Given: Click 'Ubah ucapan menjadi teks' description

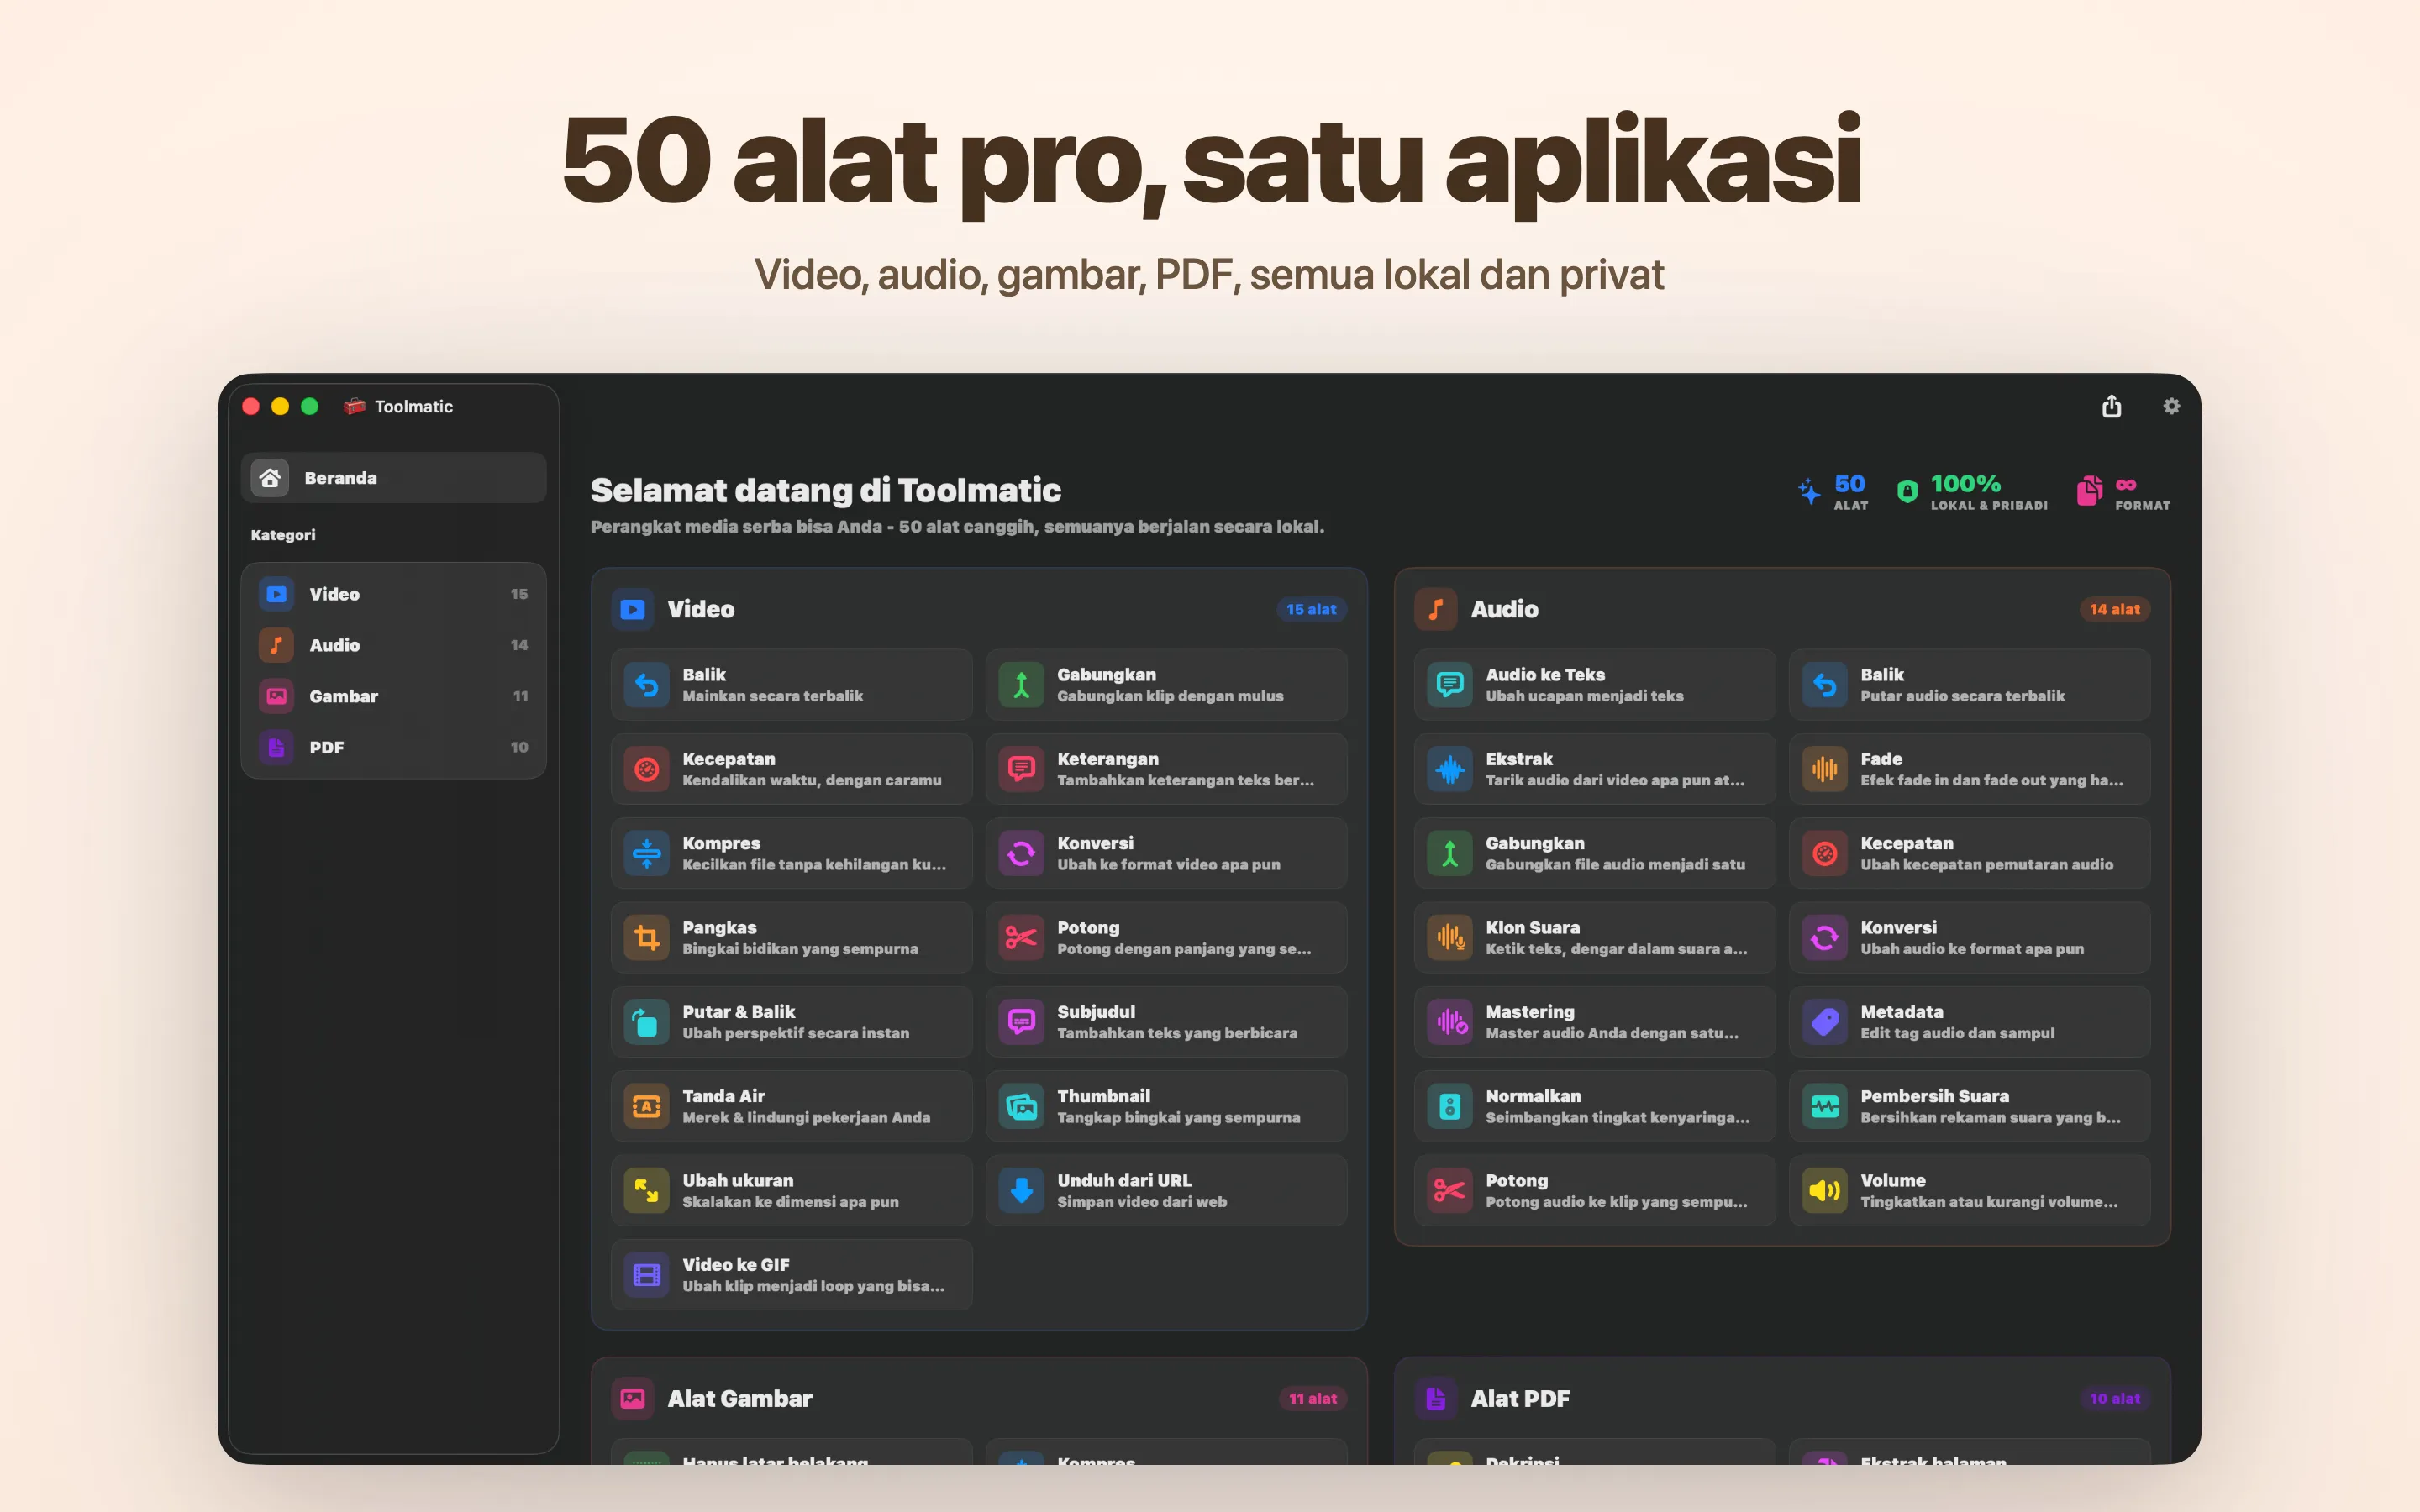Looking at the screenshot, I should pyautogui.click(x=1584, y=696).
